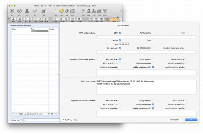Expand the toolbar overflow double-arrow
Image resolution: width=203 pixels, height=134 pixels.
[121, 11]
